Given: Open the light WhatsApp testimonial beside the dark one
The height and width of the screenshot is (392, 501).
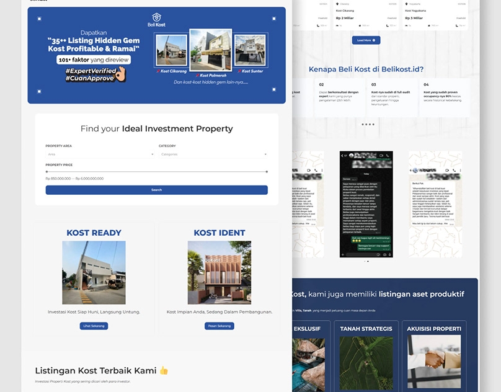Looking at the screenshot, I should (x=435, y=204).
